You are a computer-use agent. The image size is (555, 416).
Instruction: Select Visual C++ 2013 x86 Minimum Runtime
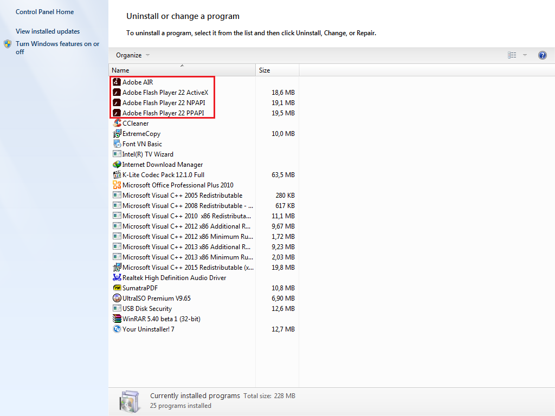pos(188,257)
